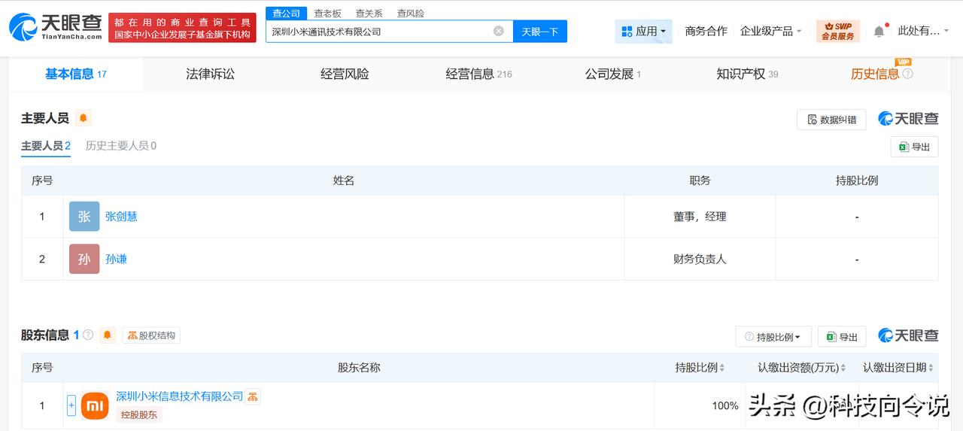Open the notification bell in header
The image size is (963, 431).
(879, 31)
